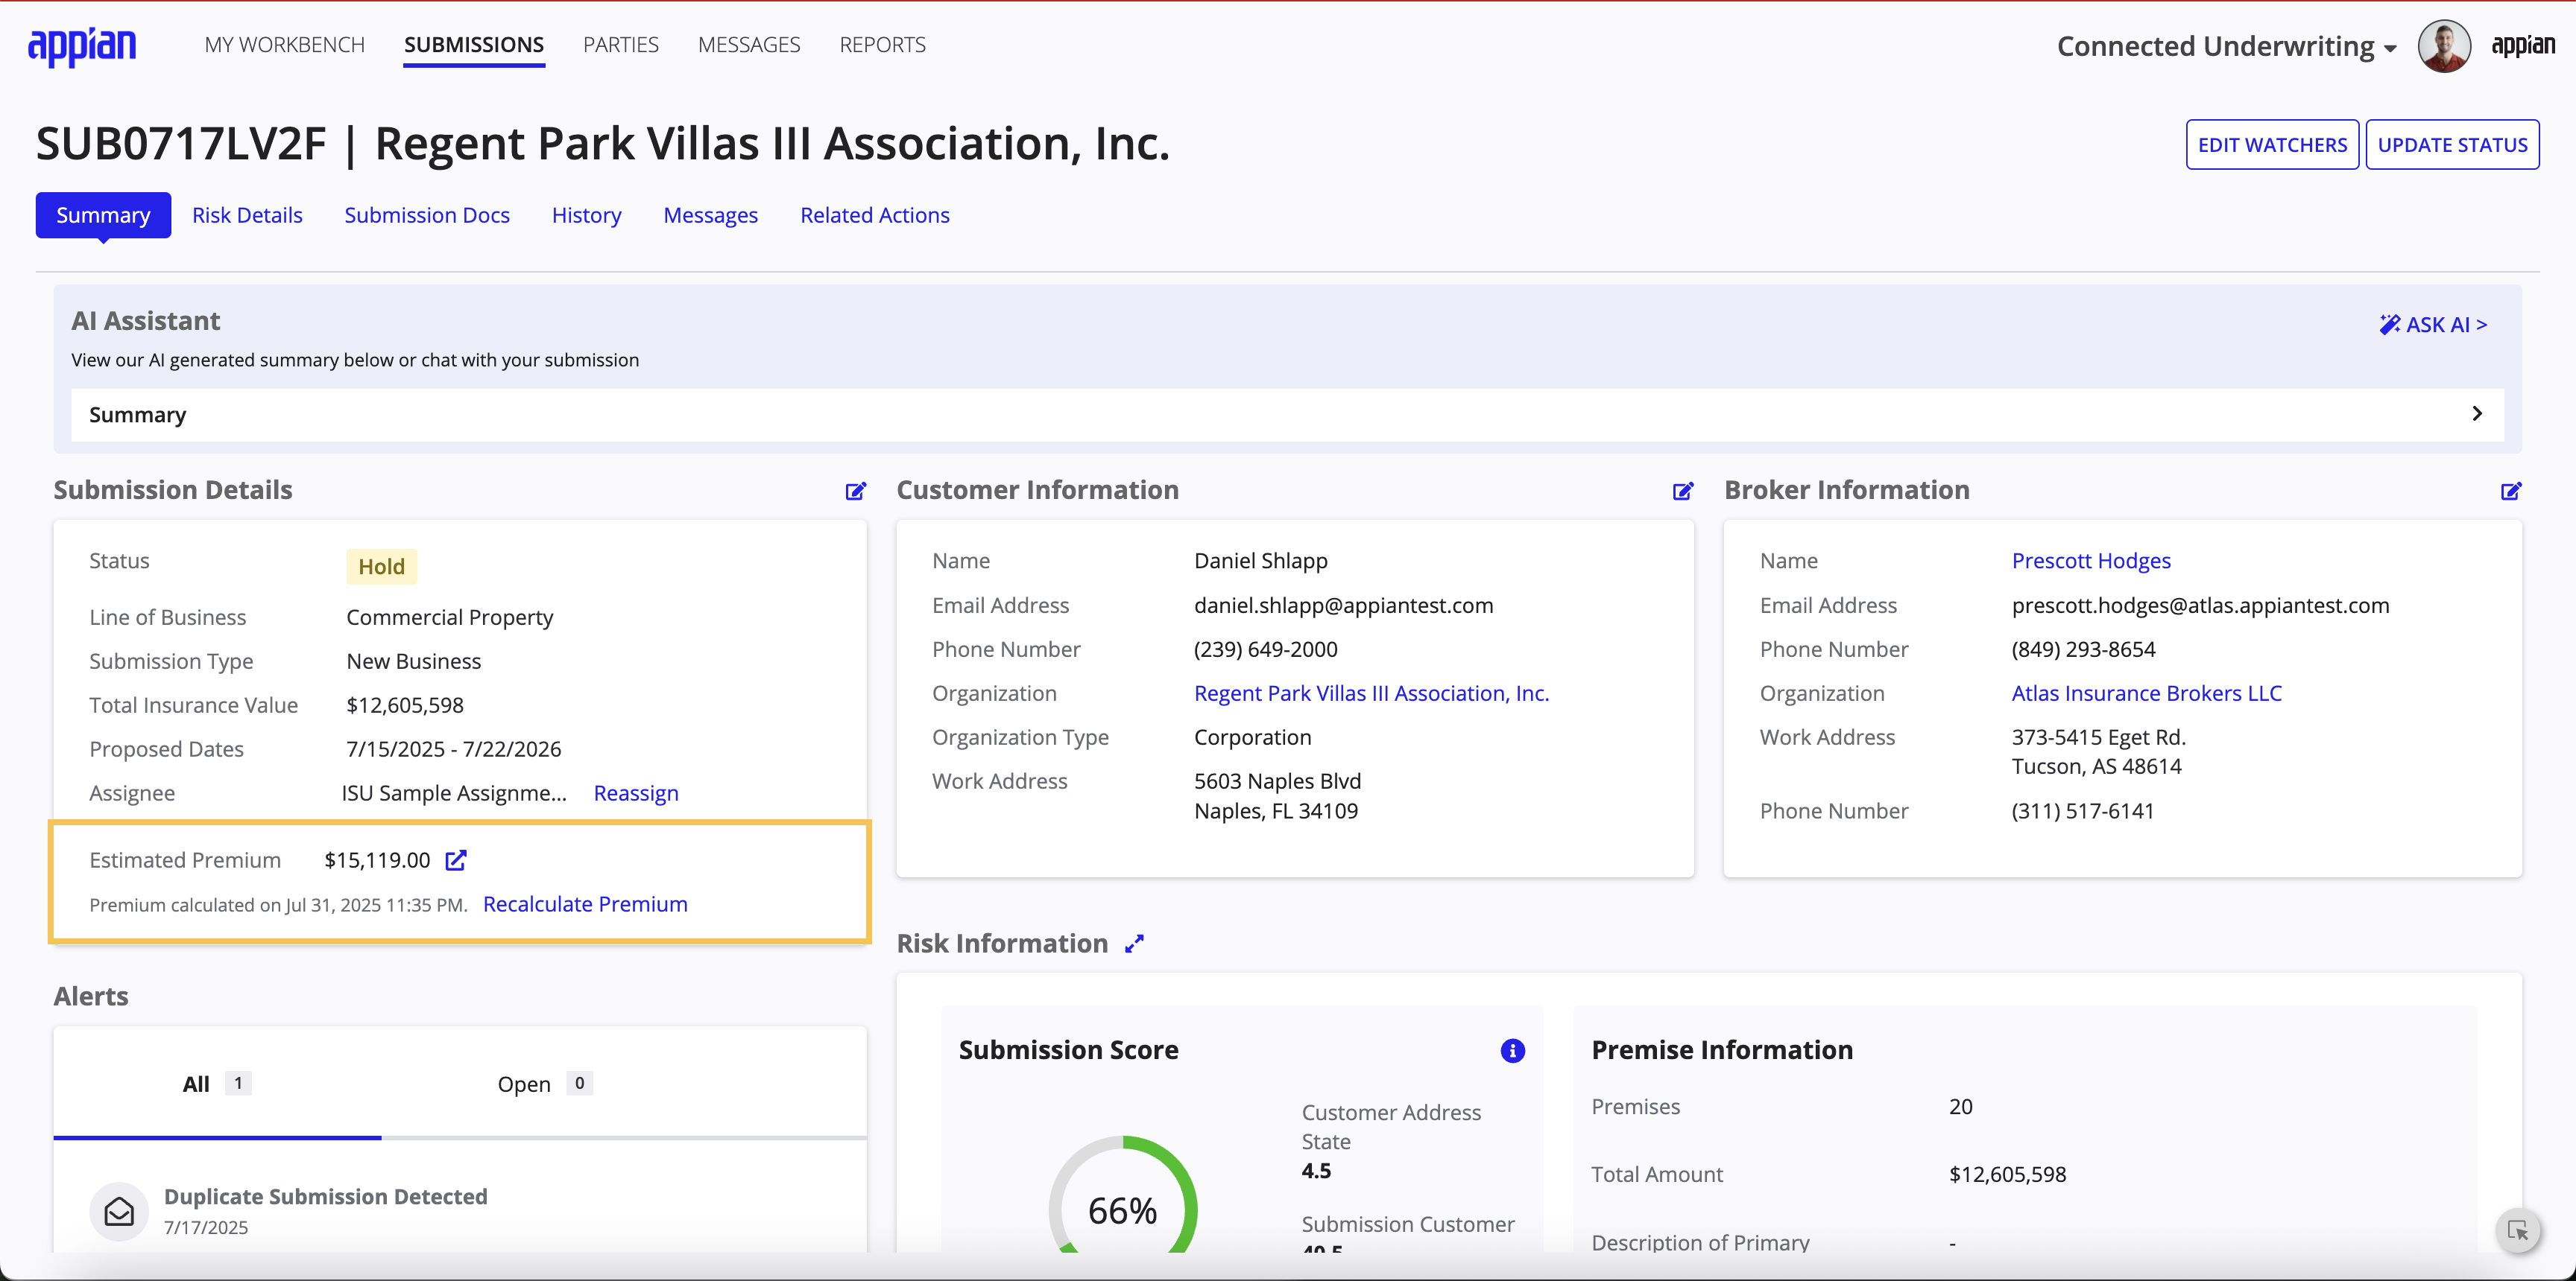Open the Messages record tab
Viewport: 2576px width, 1281px height.
(711, 214)
